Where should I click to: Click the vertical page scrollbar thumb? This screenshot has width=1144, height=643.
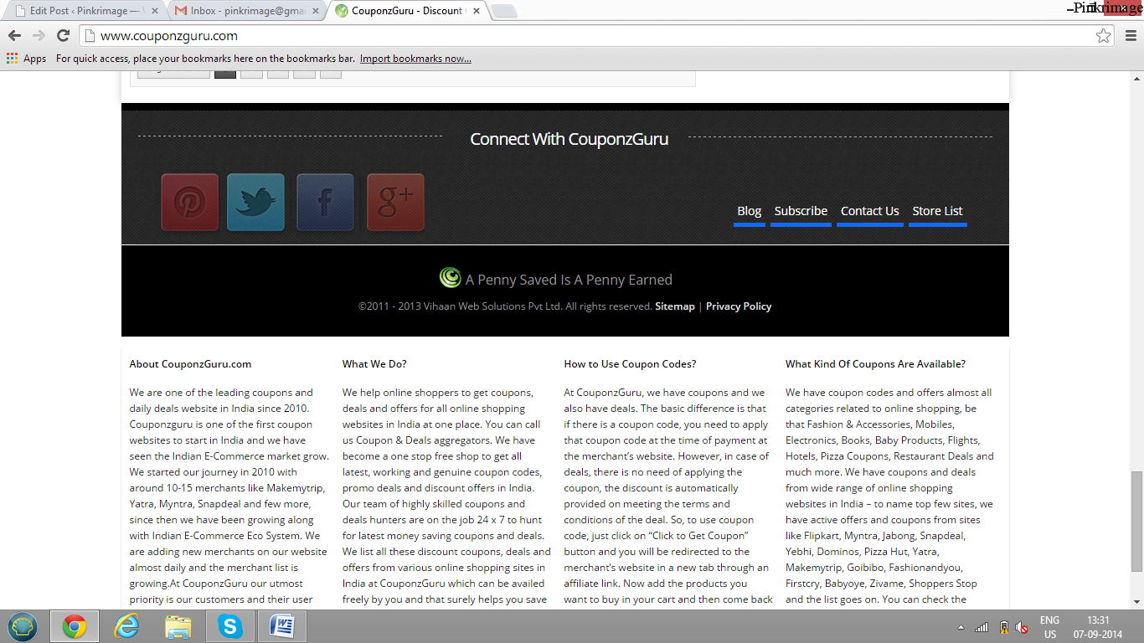click(1136, 521)
